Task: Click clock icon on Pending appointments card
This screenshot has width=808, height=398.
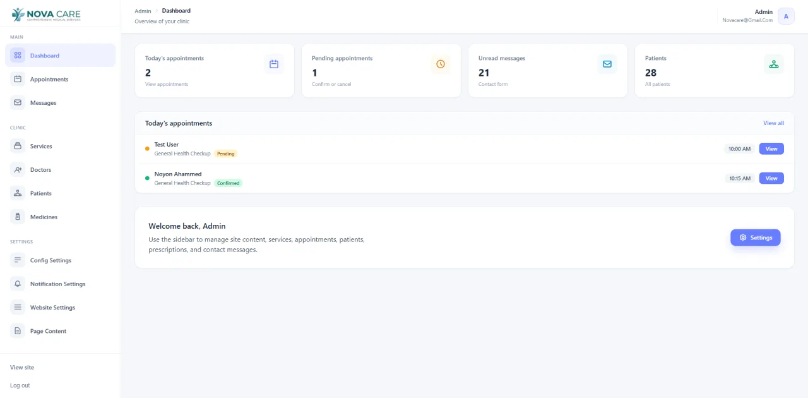Action: (441, 64)
